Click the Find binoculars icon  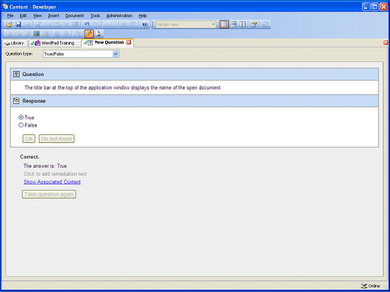[x=124, y=24]
